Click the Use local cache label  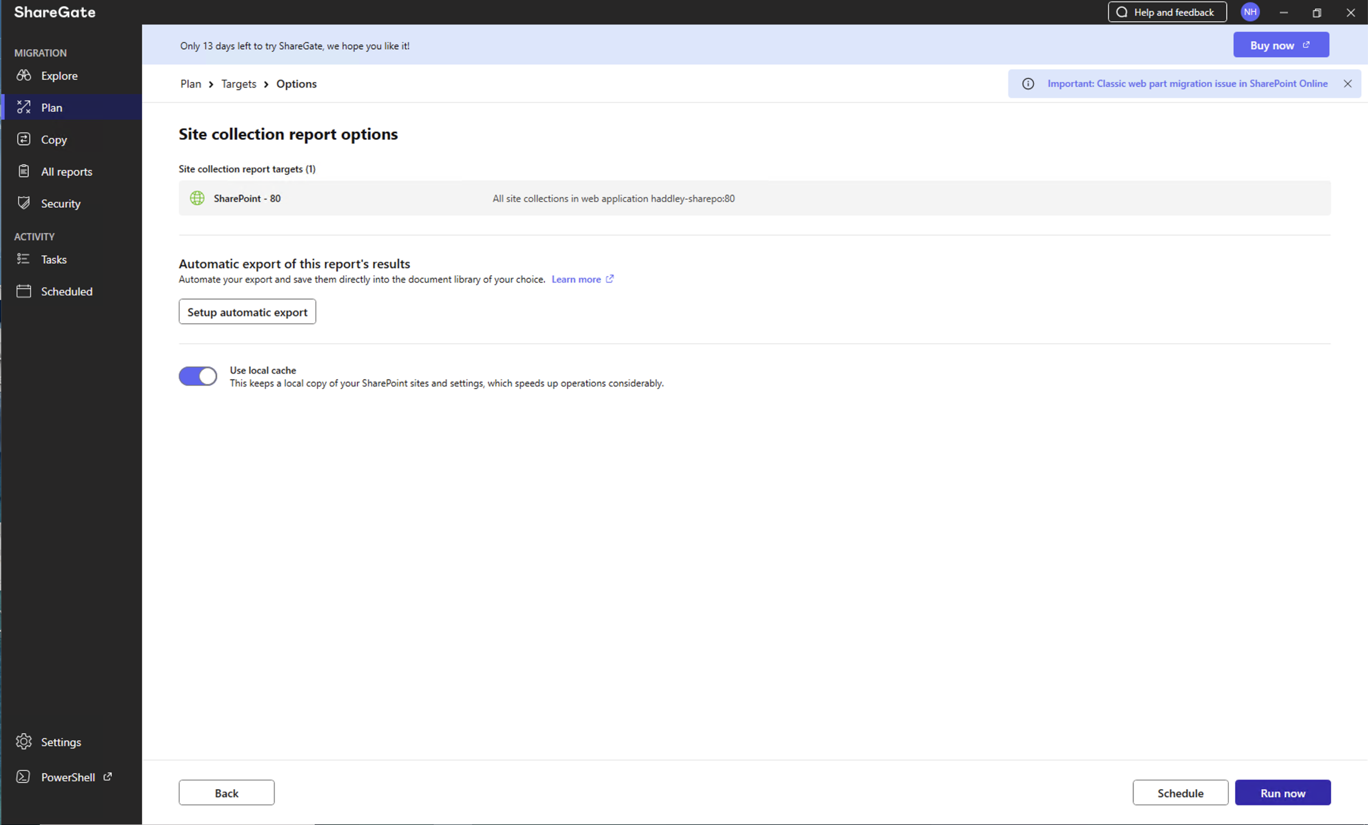point(263,370)
